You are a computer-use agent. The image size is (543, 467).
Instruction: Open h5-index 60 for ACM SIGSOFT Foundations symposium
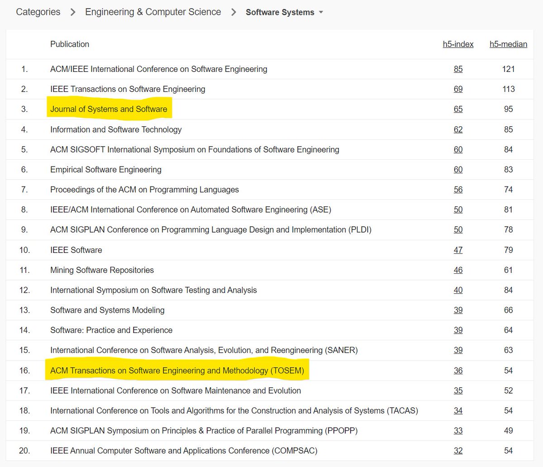pos(458,149)
